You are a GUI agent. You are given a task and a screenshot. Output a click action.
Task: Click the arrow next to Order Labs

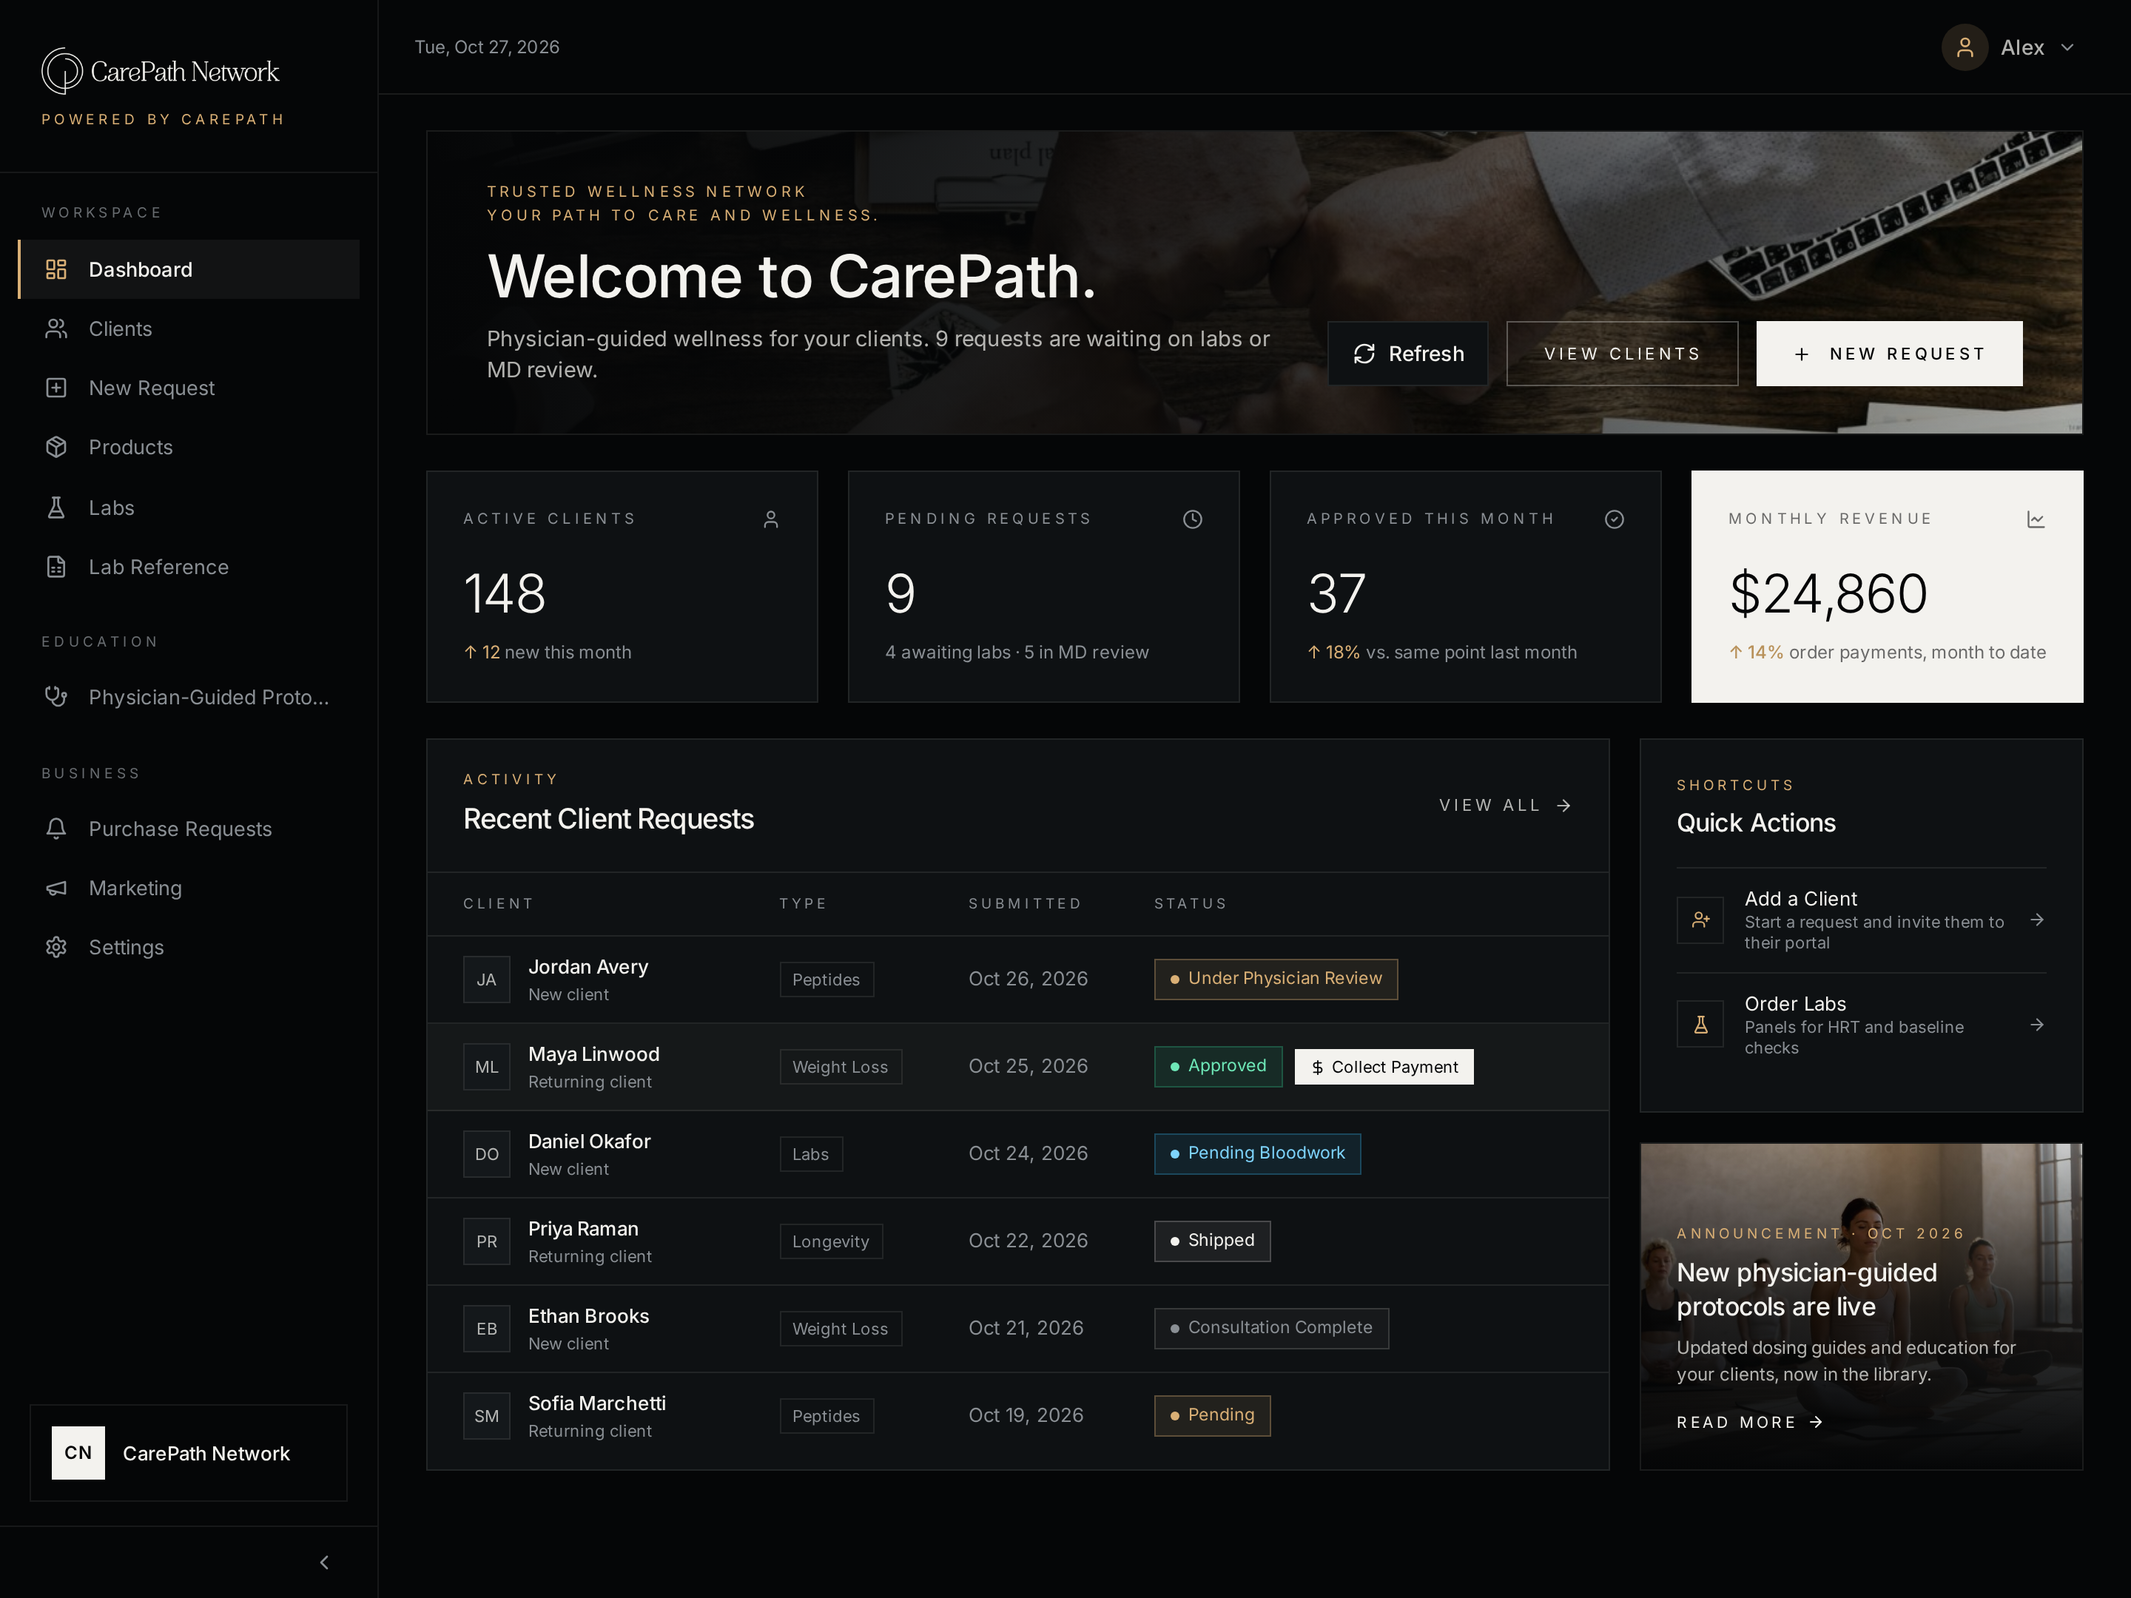tap(2036, 1025)
